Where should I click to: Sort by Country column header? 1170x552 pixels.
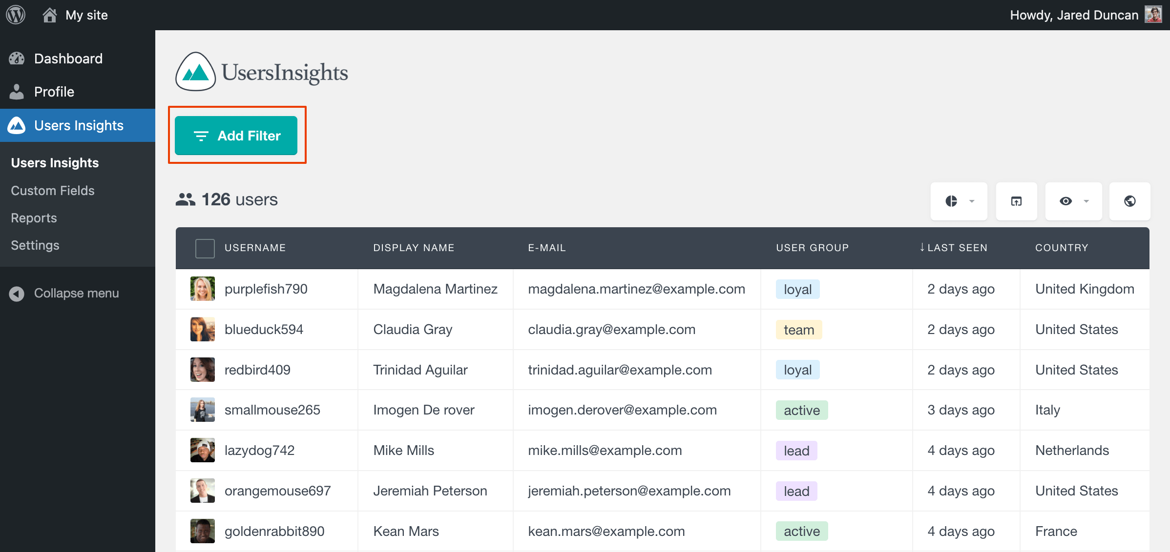pyautogui.click(x=1062, y=248)
